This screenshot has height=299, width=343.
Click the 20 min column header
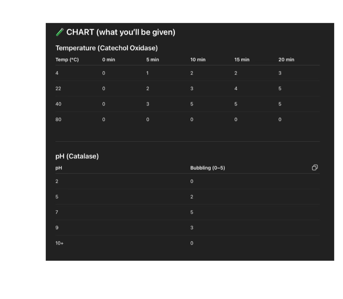pyautogui.click(x=286, y=60)
